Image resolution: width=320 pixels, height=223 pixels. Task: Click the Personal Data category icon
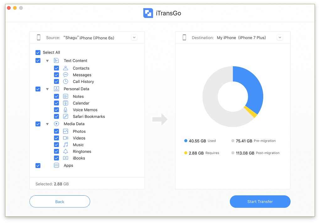click(56, 89)
